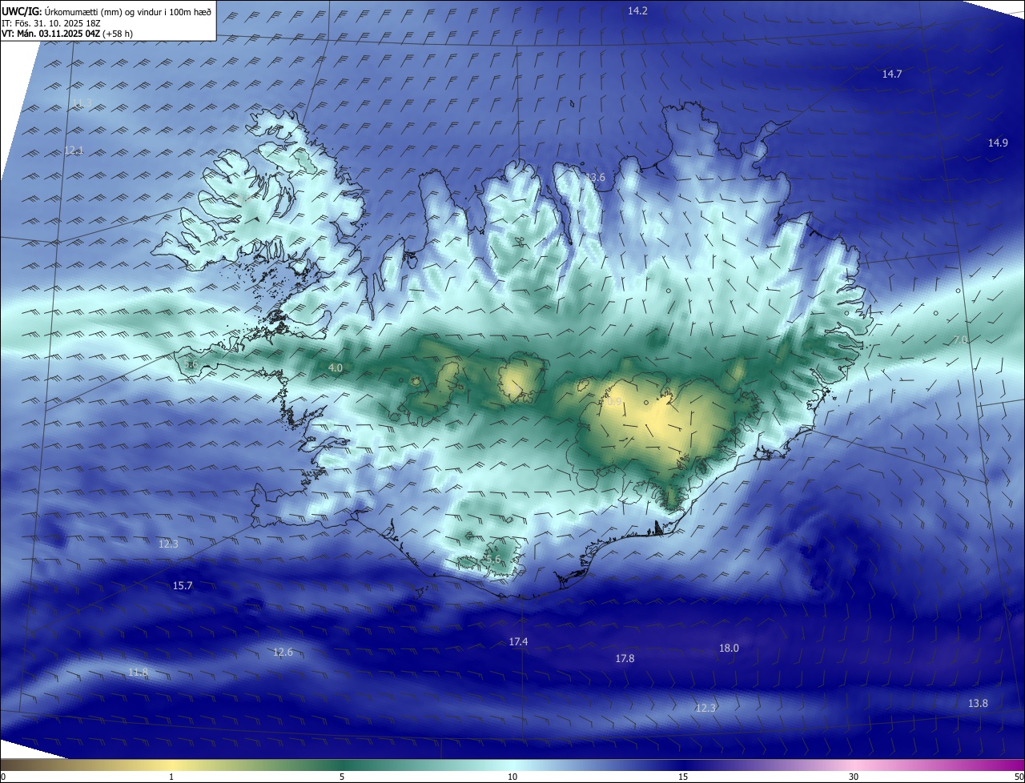Click the 12.1 value label

[x=74, y=150]
